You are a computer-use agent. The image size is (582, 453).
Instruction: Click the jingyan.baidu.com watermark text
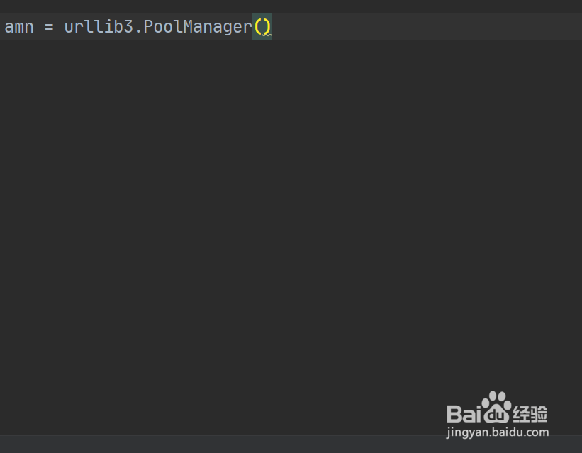tap(498, 432)
